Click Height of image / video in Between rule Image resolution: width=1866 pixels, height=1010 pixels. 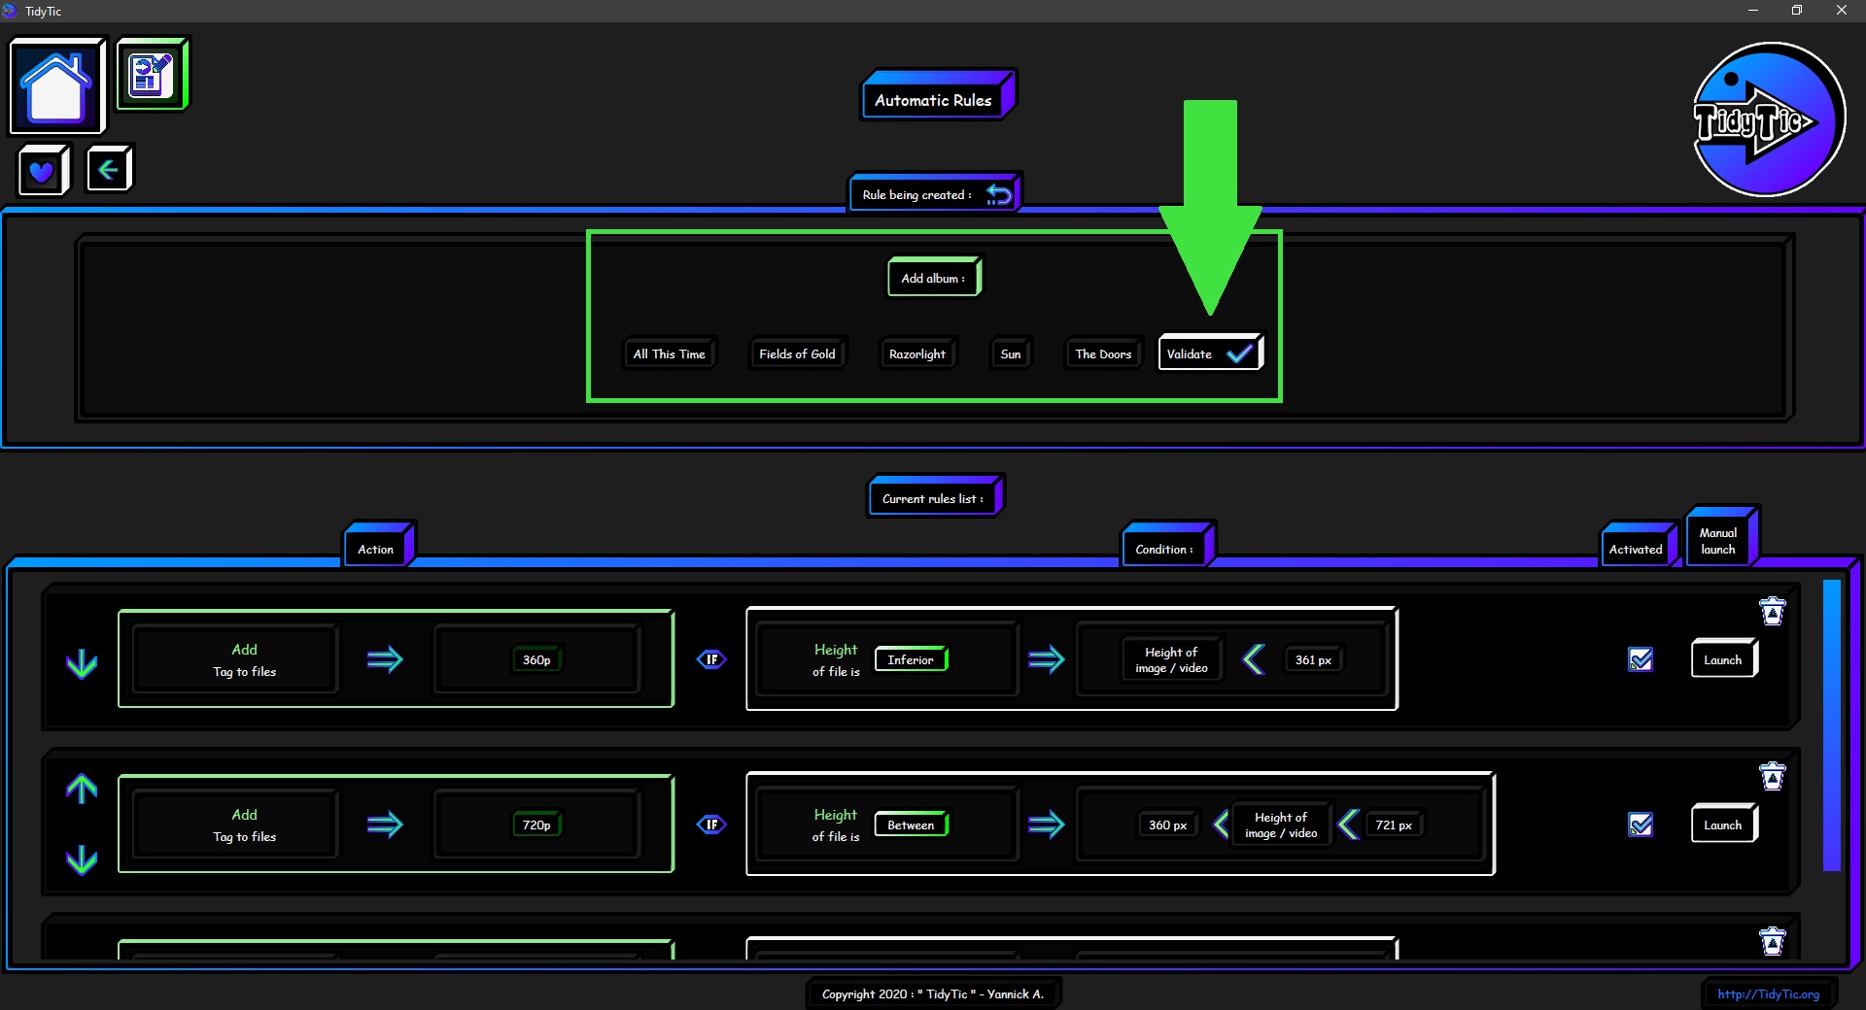1281,825
